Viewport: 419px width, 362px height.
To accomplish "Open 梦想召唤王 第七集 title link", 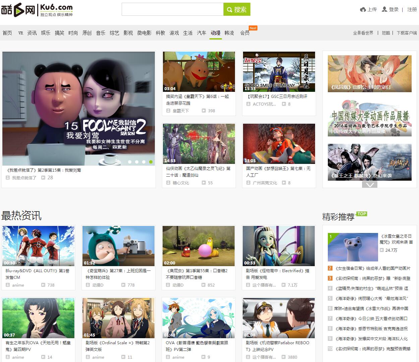I will pos(278,172).
